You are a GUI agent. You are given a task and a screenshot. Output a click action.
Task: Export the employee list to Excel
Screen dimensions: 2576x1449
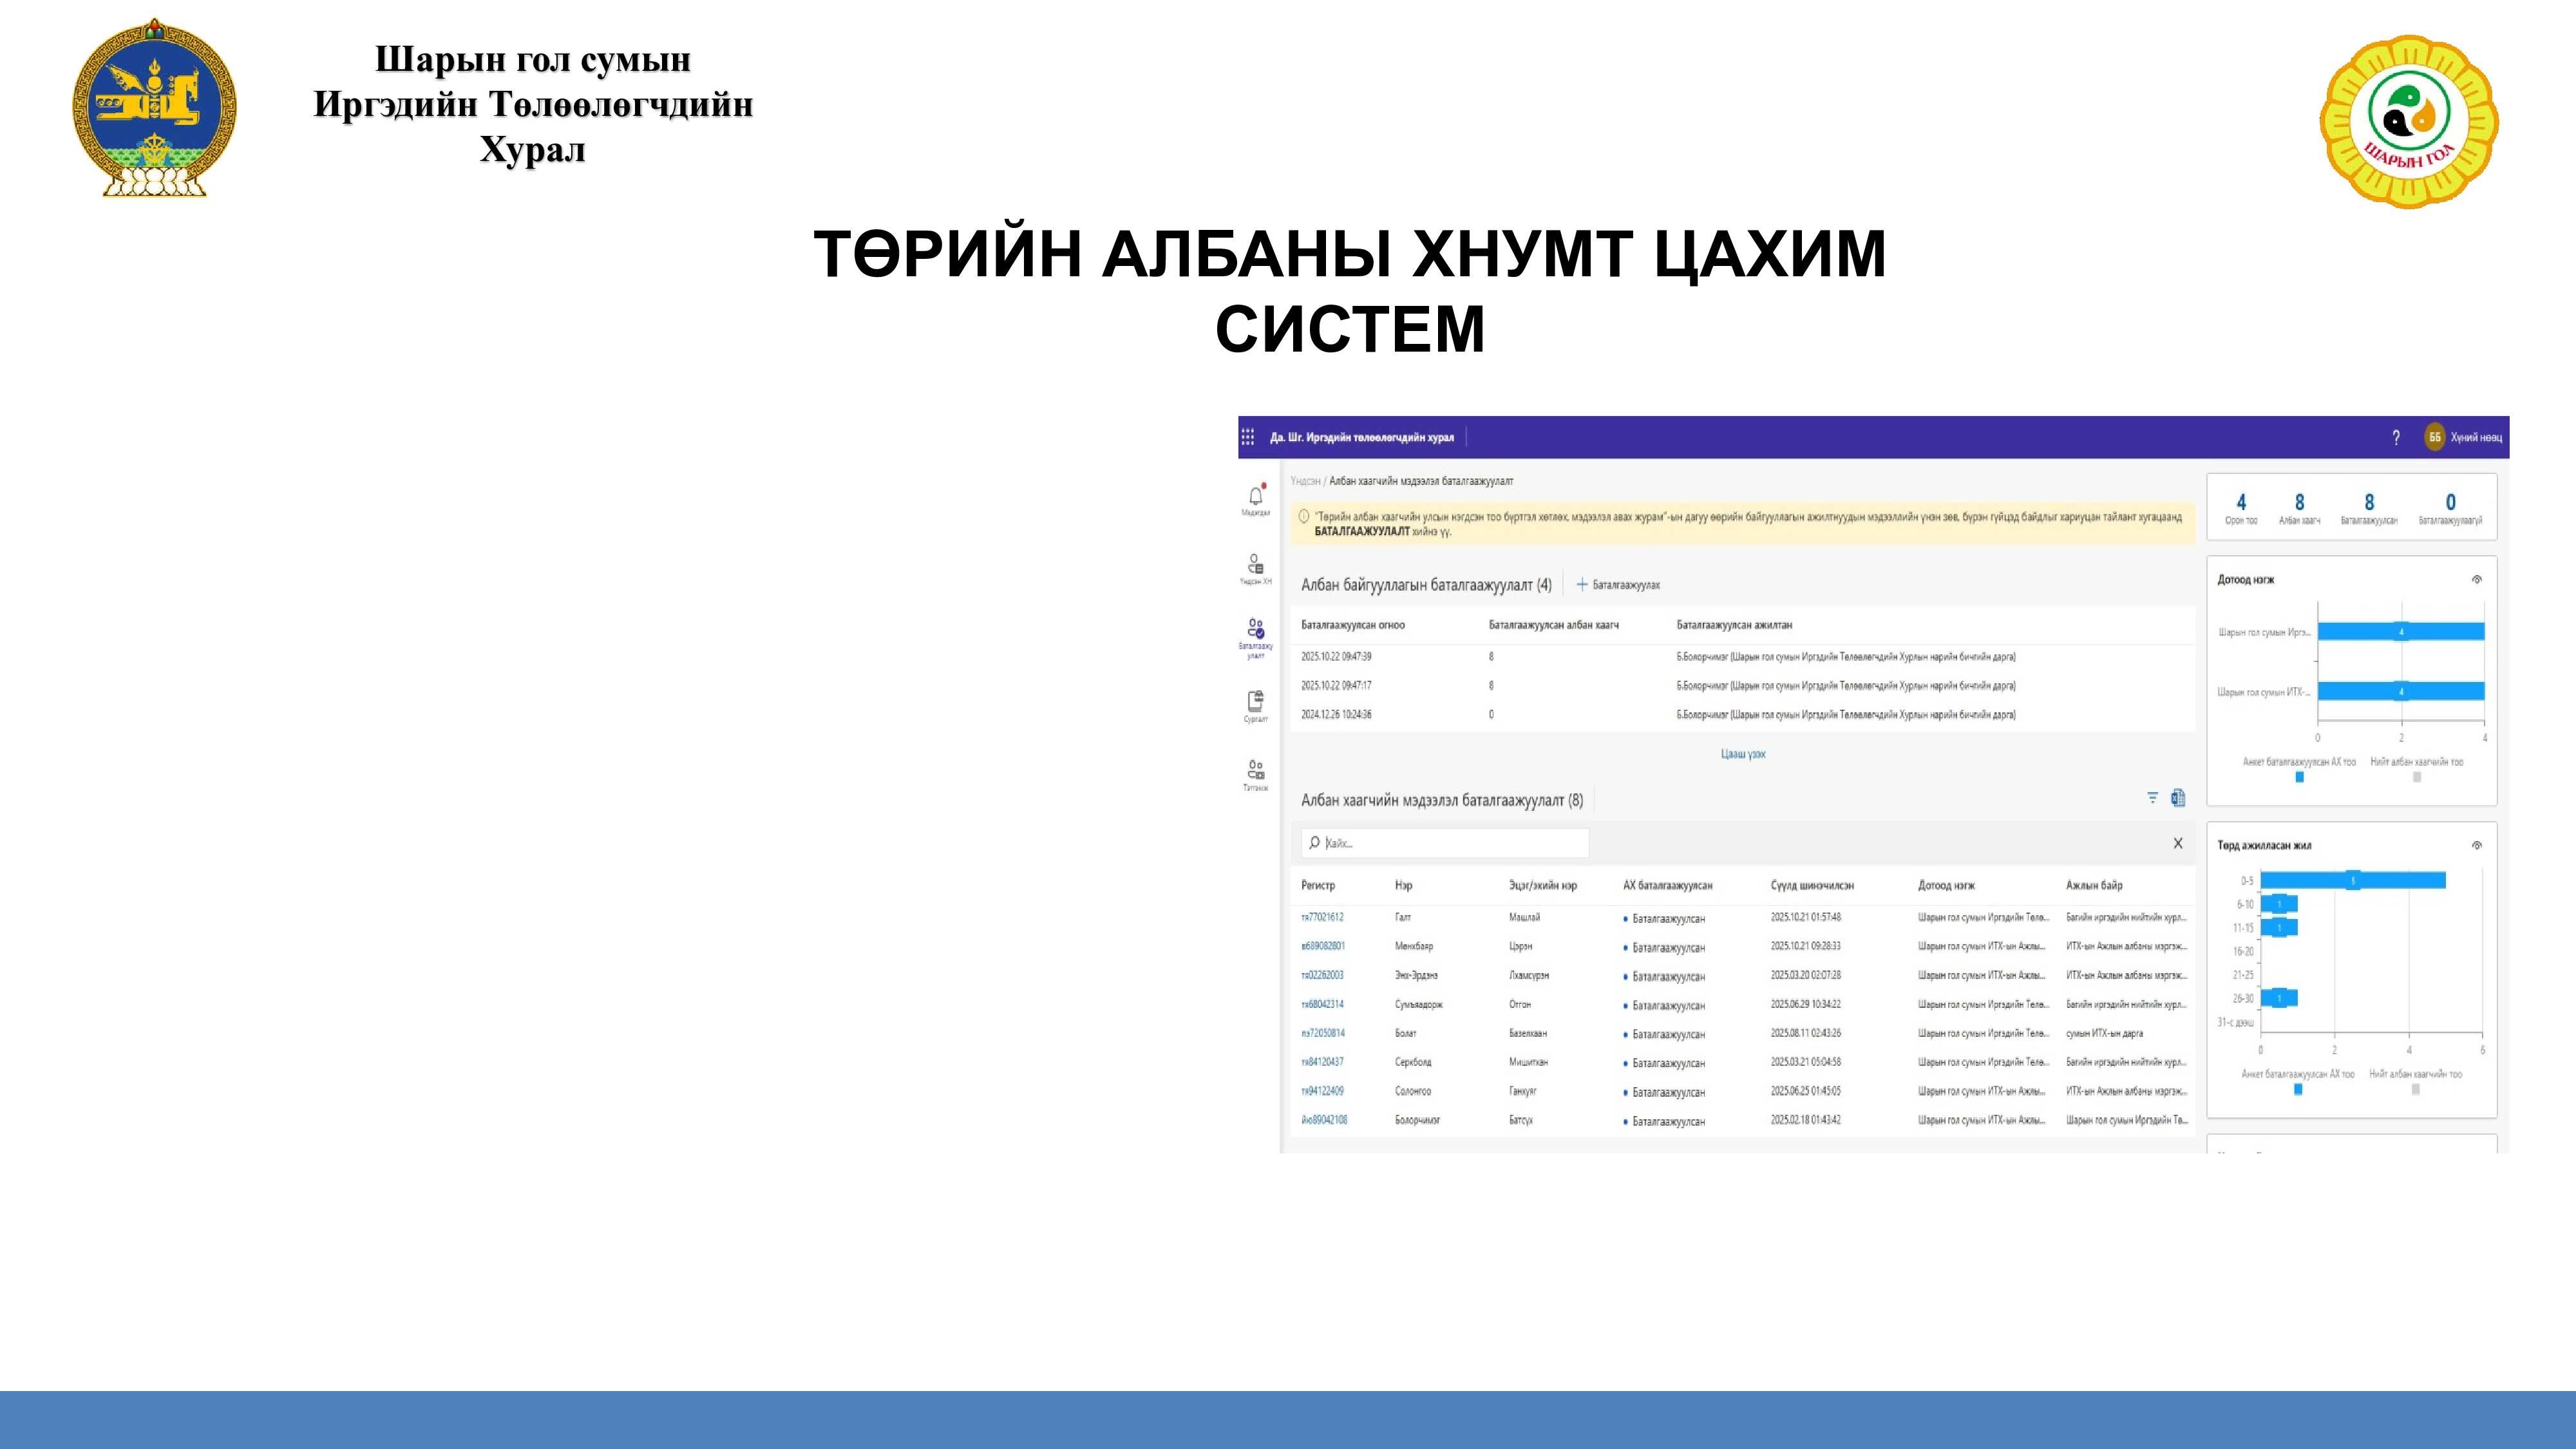pyautogui.click(x=2178, y=798)
